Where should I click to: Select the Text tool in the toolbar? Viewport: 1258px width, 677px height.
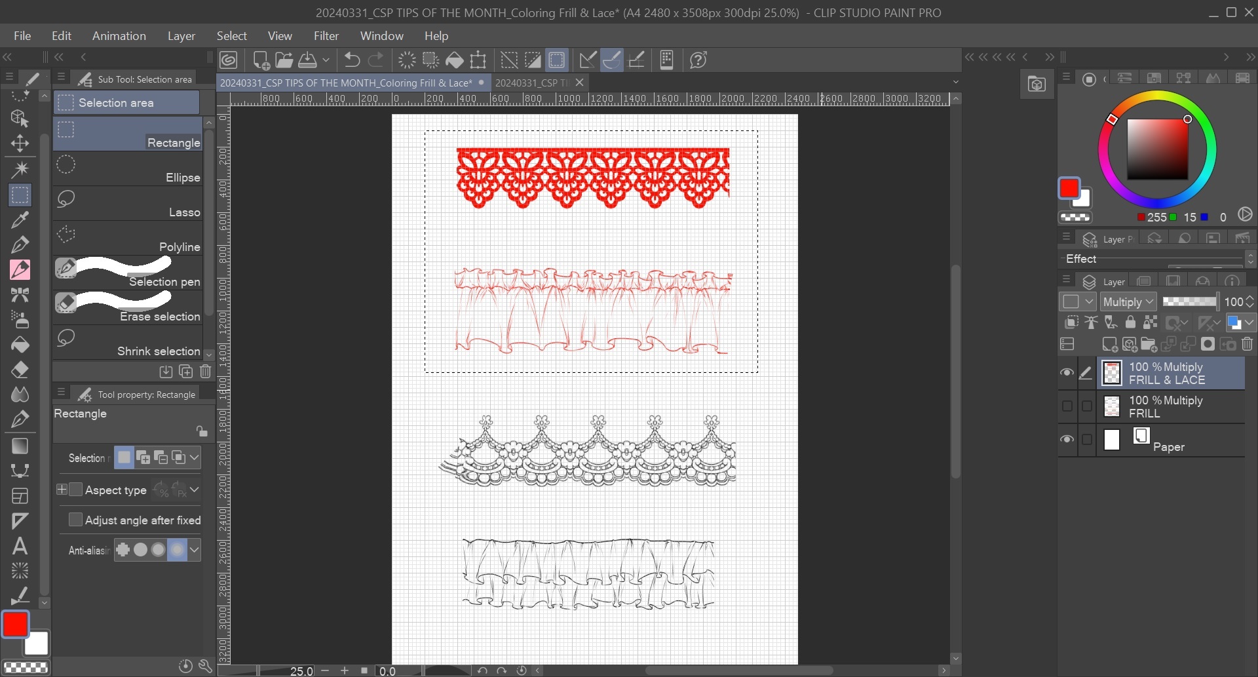pos(20,545)
